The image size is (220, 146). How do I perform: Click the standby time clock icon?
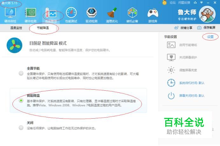point(171,83)
